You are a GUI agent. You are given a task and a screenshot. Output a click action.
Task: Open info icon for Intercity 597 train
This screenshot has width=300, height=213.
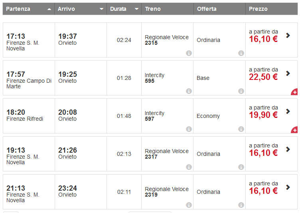pos(189,129)
